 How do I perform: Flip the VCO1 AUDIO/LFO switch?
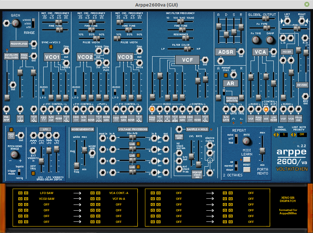click(x=43, y=92)
